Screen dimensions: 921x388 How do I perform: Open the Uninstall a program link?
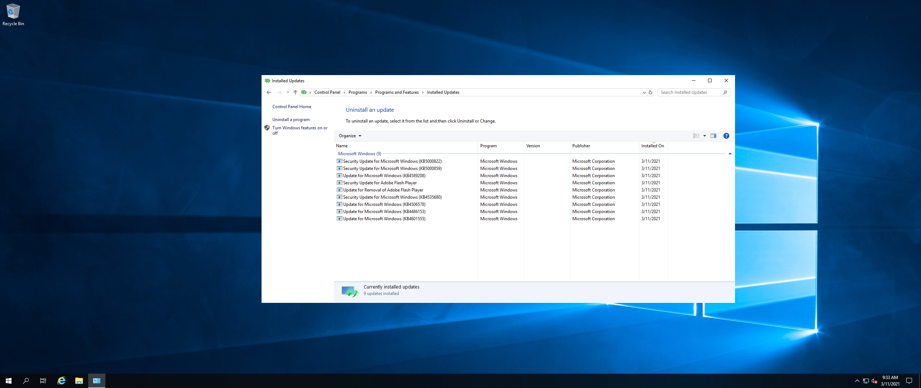coord(291,120)
